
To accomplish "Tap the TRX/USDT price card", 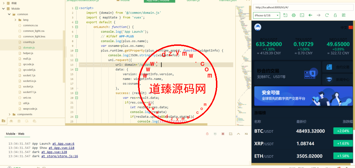I will [x=304, y=47].
